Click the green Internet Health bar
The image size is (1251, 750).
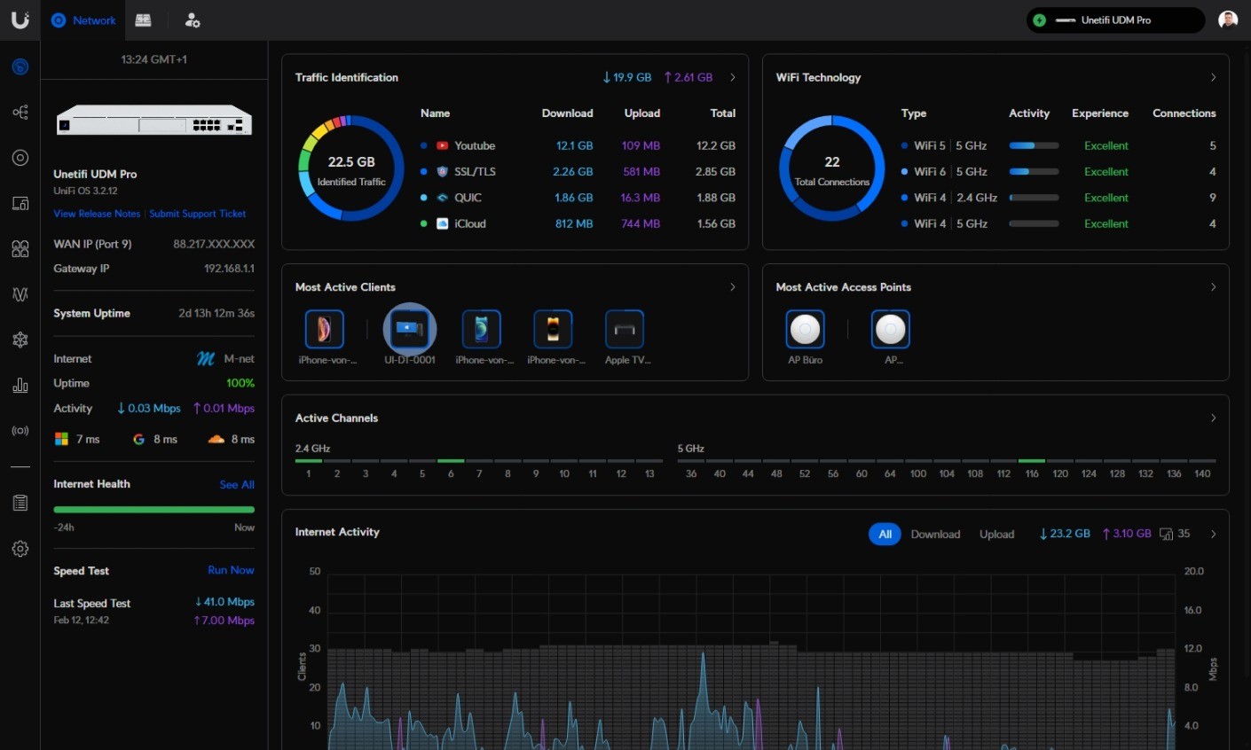click(x=153, y=510)
